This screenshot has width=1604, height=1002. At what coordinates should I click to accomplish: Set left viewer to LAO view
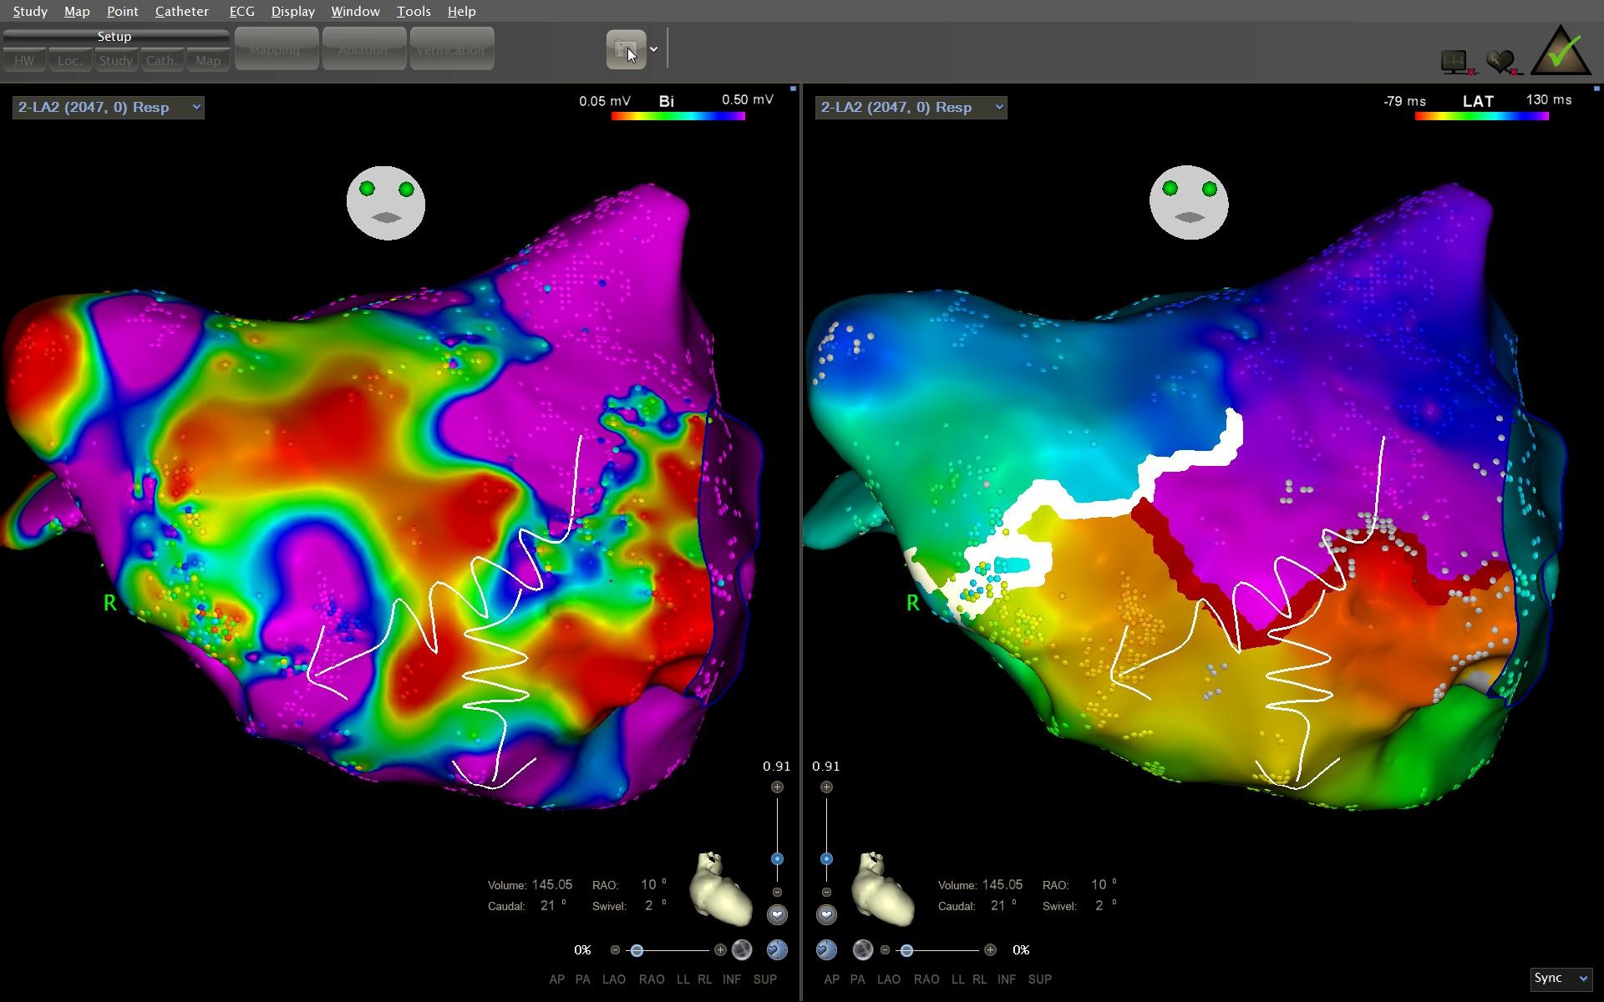pos(614,979)
